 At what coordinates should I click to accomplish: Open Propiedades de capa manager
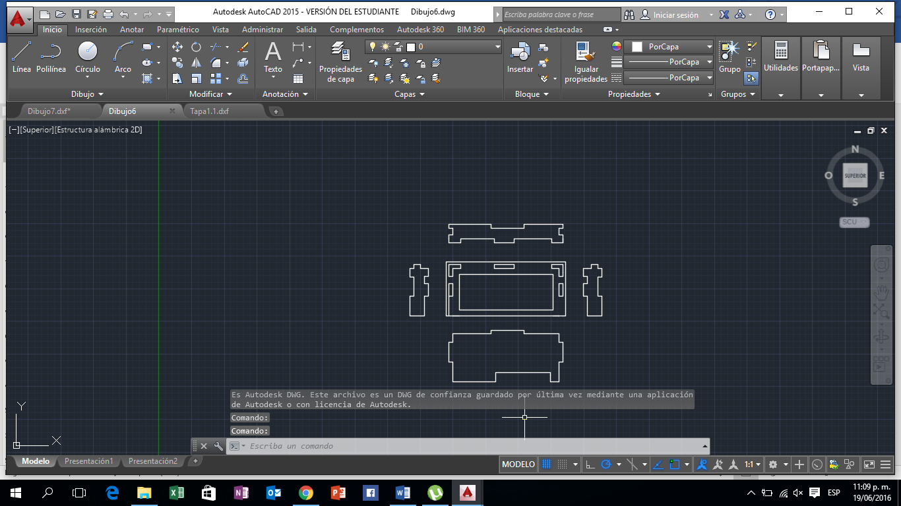click(340, 62)
